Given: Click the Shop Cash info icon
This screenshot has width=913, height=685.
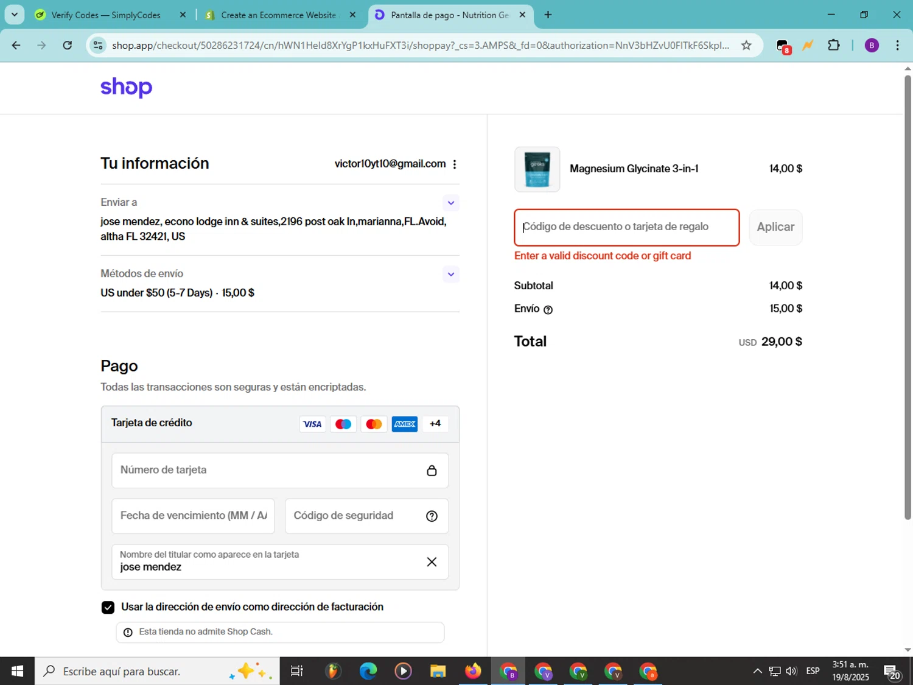Looking at the screenshot, I should pos(128,633).
